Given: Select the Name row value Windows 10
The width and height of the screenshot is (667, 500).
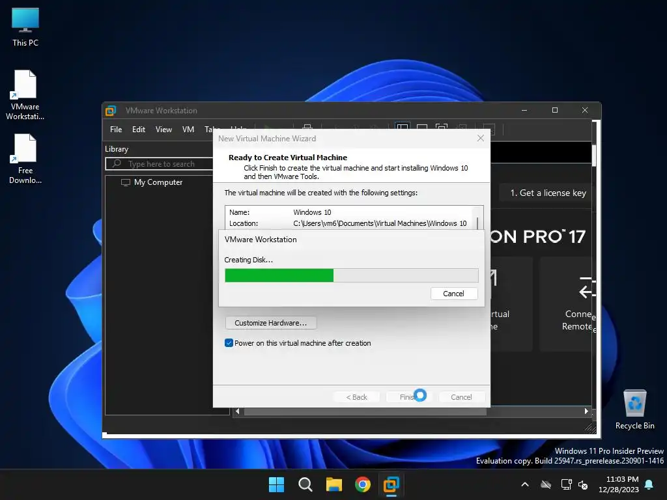Looking at the screenshot, I should coord(312,212).
